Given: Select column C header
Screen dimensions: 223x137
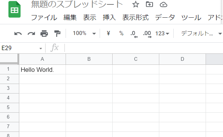Looking at the screenshot, I should (x=136, y=59).
